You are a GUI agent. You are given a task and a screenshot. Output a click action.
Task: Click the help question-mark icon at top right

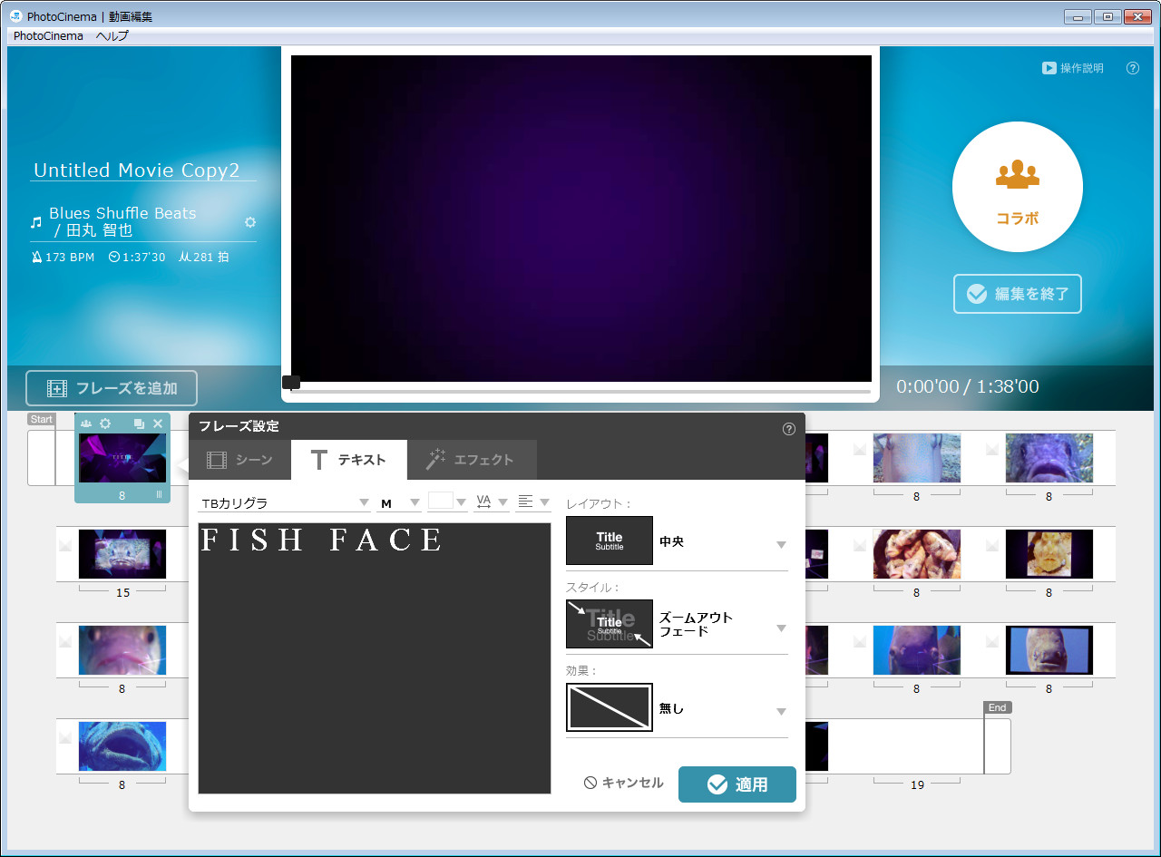[1132, 67]
